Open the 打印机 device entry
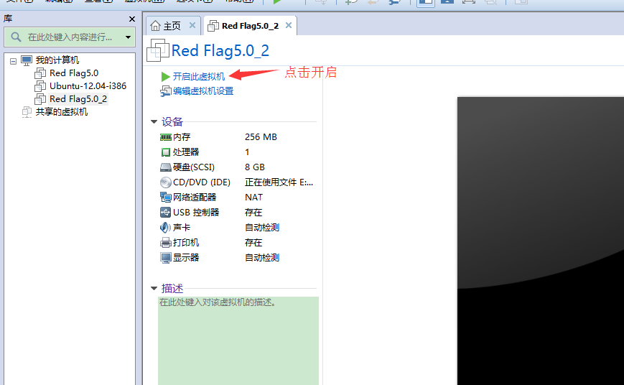 pos(186,243)
